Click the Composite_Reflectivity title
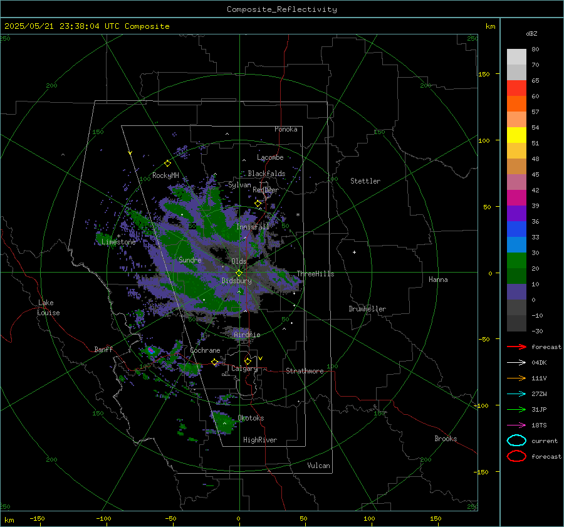 281,9
